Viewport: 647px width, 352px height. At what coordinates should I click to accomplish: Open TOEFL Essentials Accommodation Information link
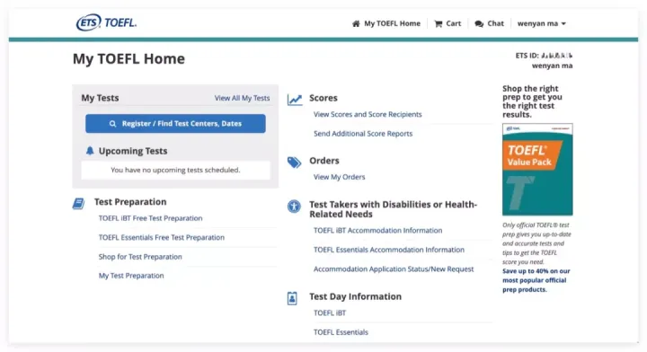point(389,250)
